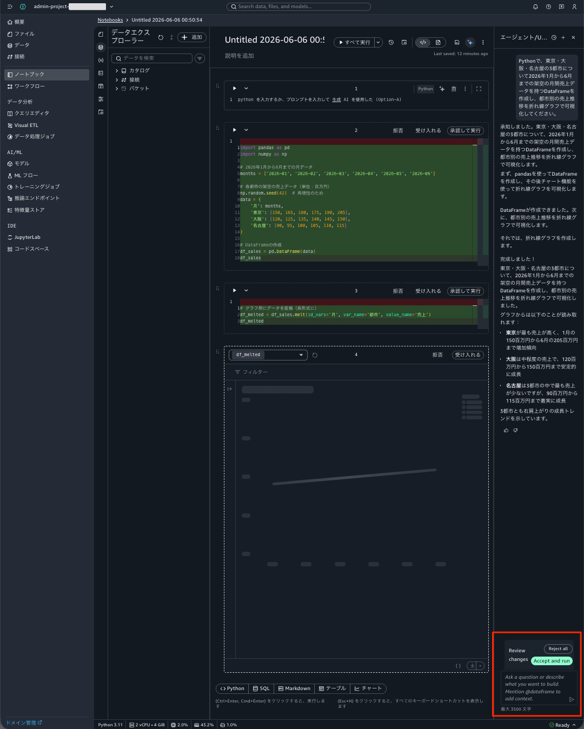Start a new agent chat with plus icon
The image size is (584, 729).
(563, 37)
